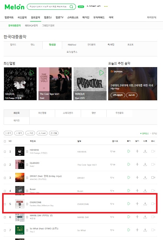Image resolution: width=163 pixels, height=240 pixels.
Task: Click the search magnifier icon
Action: pos(71,7)
